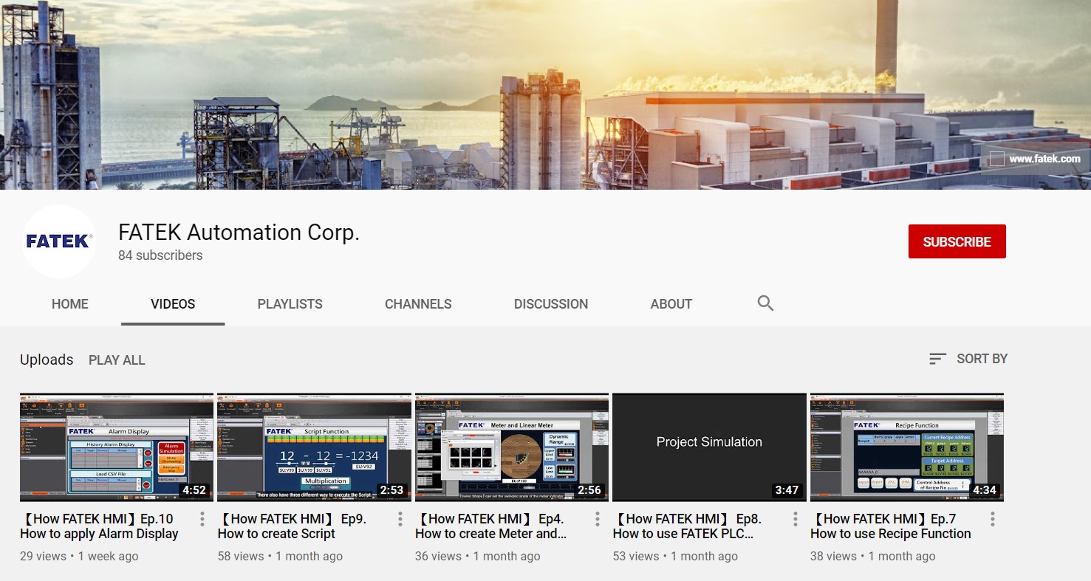Viewport: 1091px width, 581px height.
Task: Click the Sort By lines icon
Action: [937, 359]
